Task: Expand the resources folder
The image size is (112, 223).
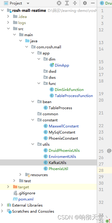Action: tap(20, 175)
